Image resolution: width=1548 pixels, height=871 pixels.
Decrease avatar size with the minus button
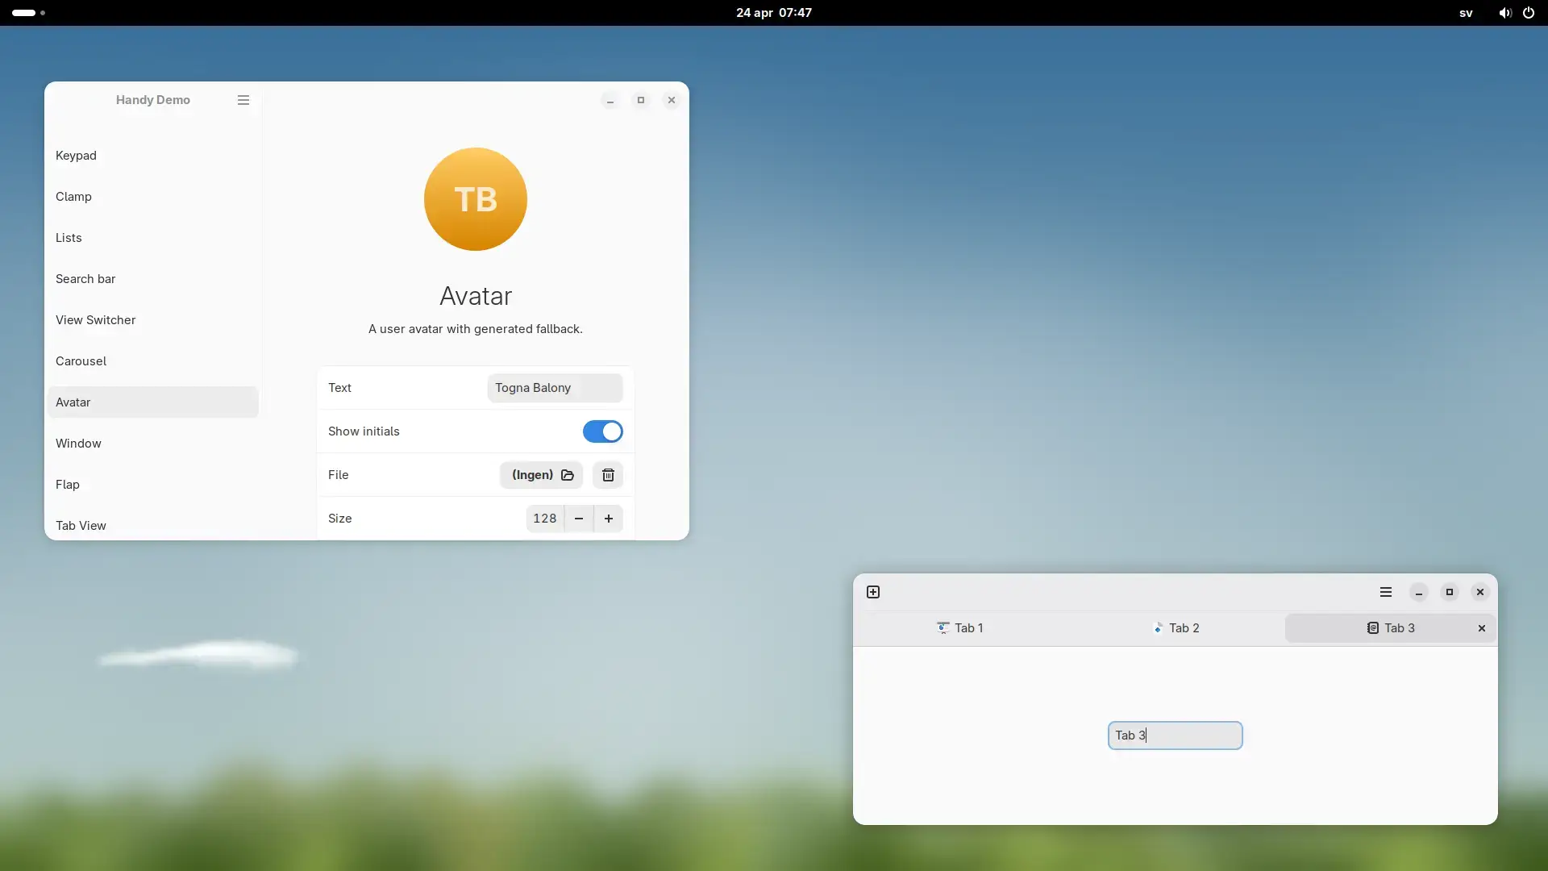click(x=580, y=518)
